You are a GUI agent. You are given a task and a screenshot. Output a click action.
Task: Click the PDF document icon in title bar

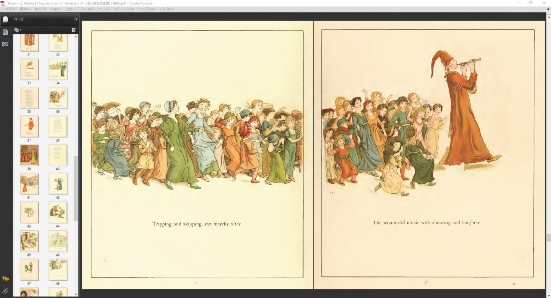pos(3,3)
